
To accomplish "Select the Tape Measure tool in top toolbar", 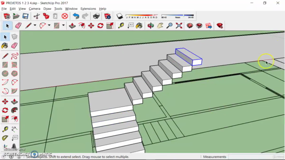I will pyautogui.click(x=121, y=26).
